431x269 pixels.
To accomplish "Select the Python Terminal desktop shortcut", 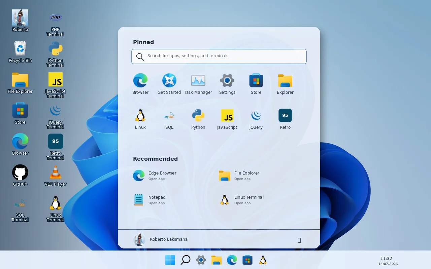I will click(x=56, y=54).
